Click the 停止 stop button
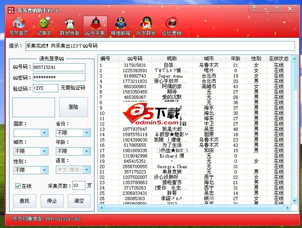Viewport: 302px width, 228px height. click(52, 201)
